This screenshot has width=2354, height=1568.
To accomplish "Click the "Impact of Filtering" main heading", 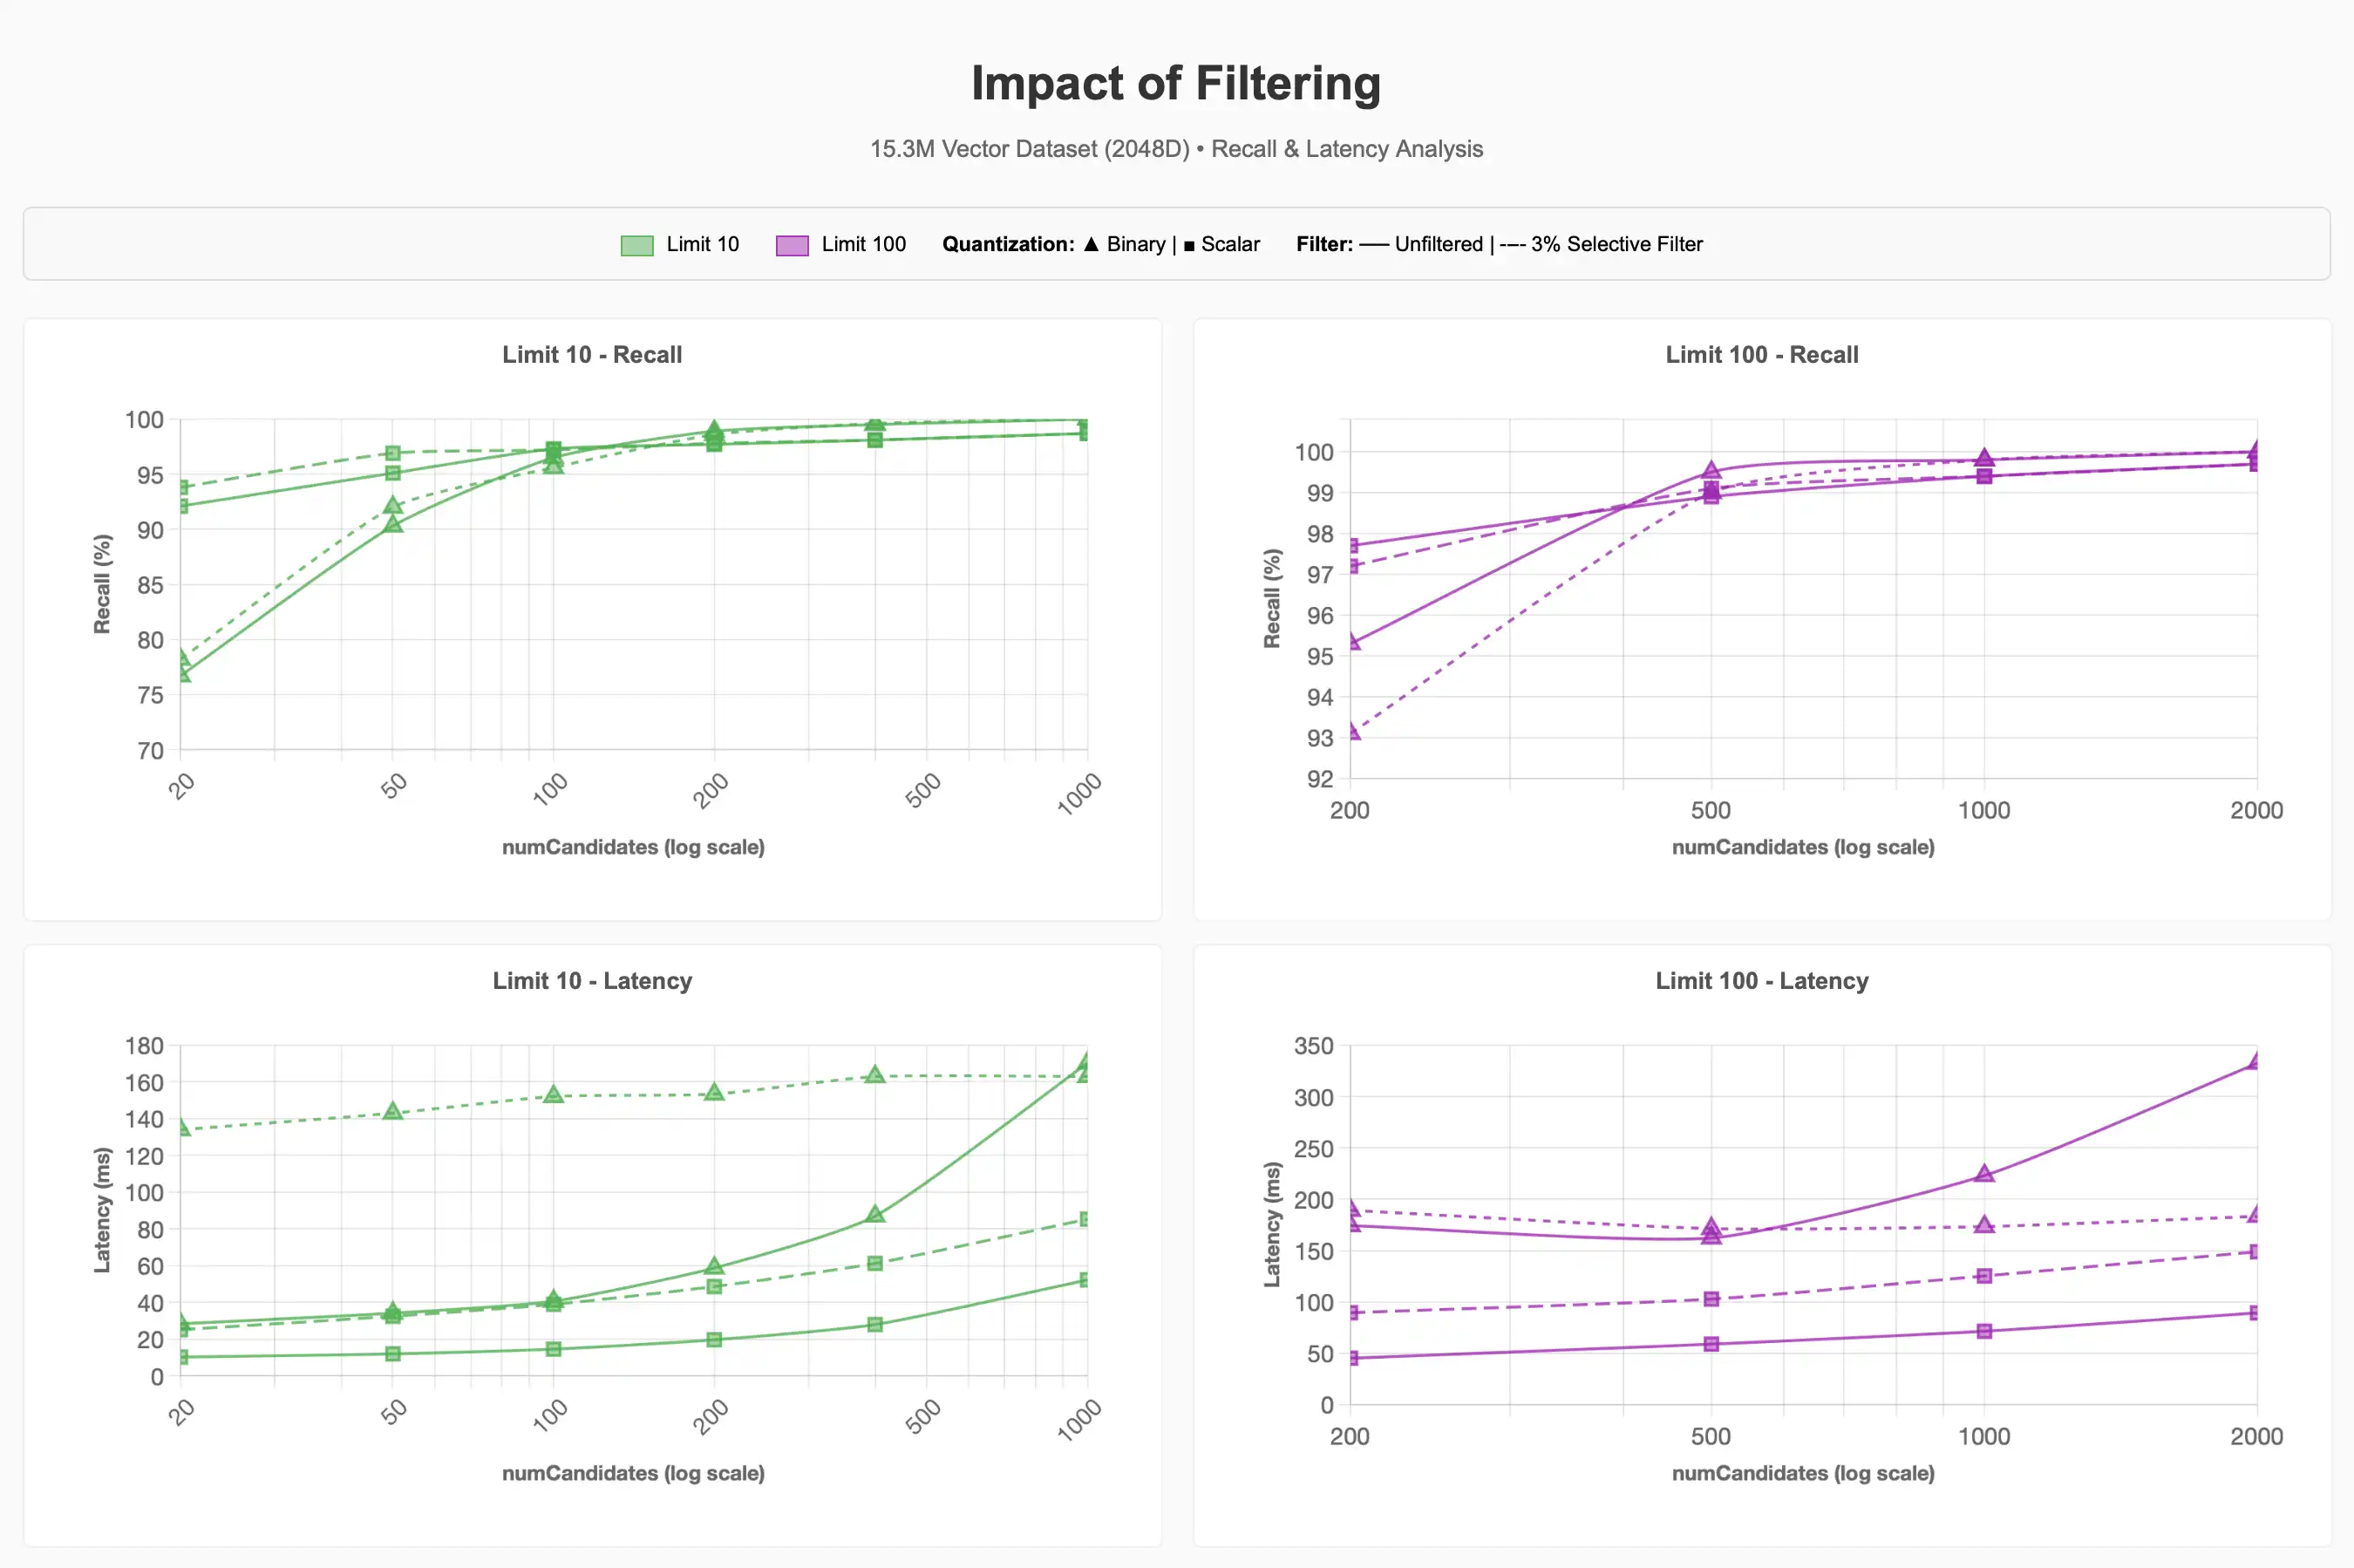I will coord(1176,83).
